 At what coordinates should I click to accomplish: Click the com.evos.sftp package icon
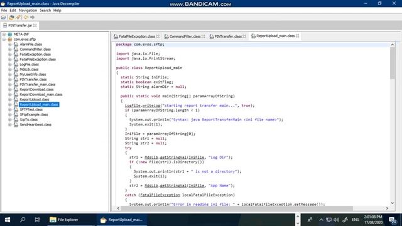click(x=10, y=39)
